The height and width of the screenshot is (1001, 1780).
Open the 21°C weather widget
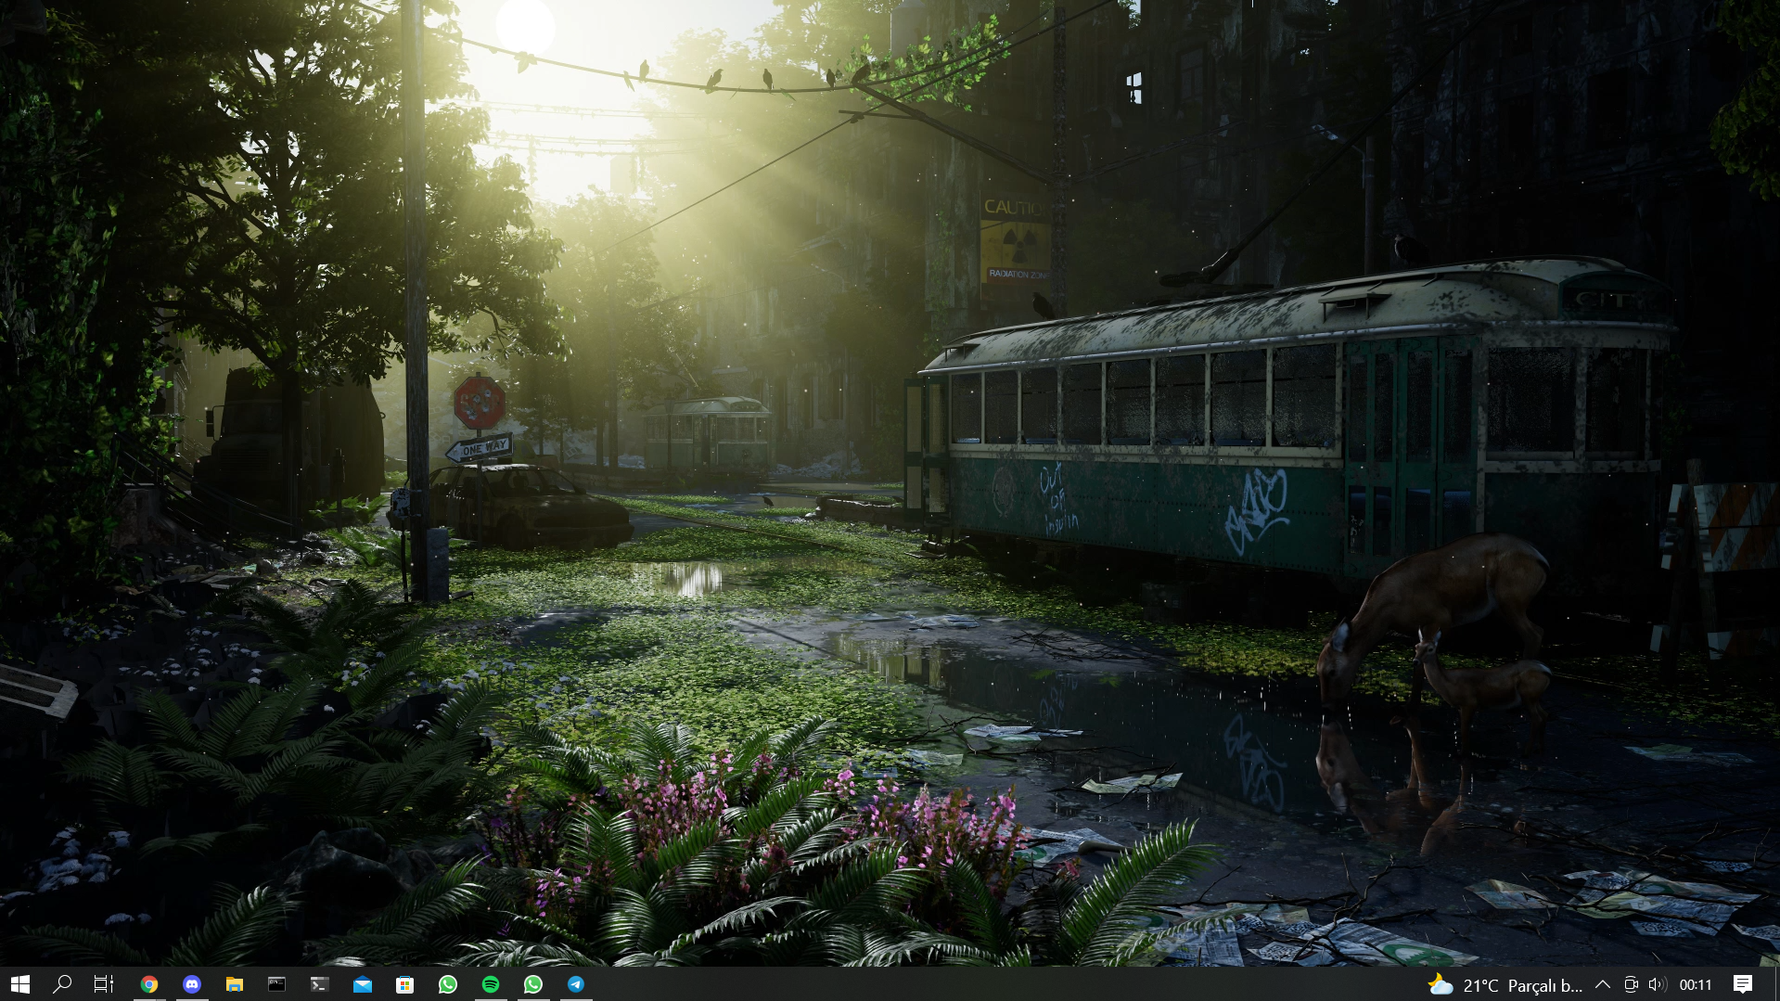pyautogui.click(x=1506, y=985)
